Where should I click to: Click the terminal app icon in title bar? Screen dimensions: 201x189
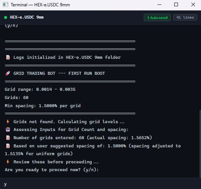(5, 4)
